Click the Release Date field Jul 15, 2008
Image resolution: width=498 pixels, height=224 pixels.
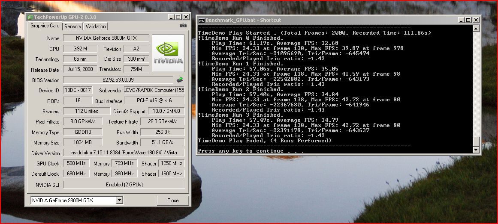[80, 69]
